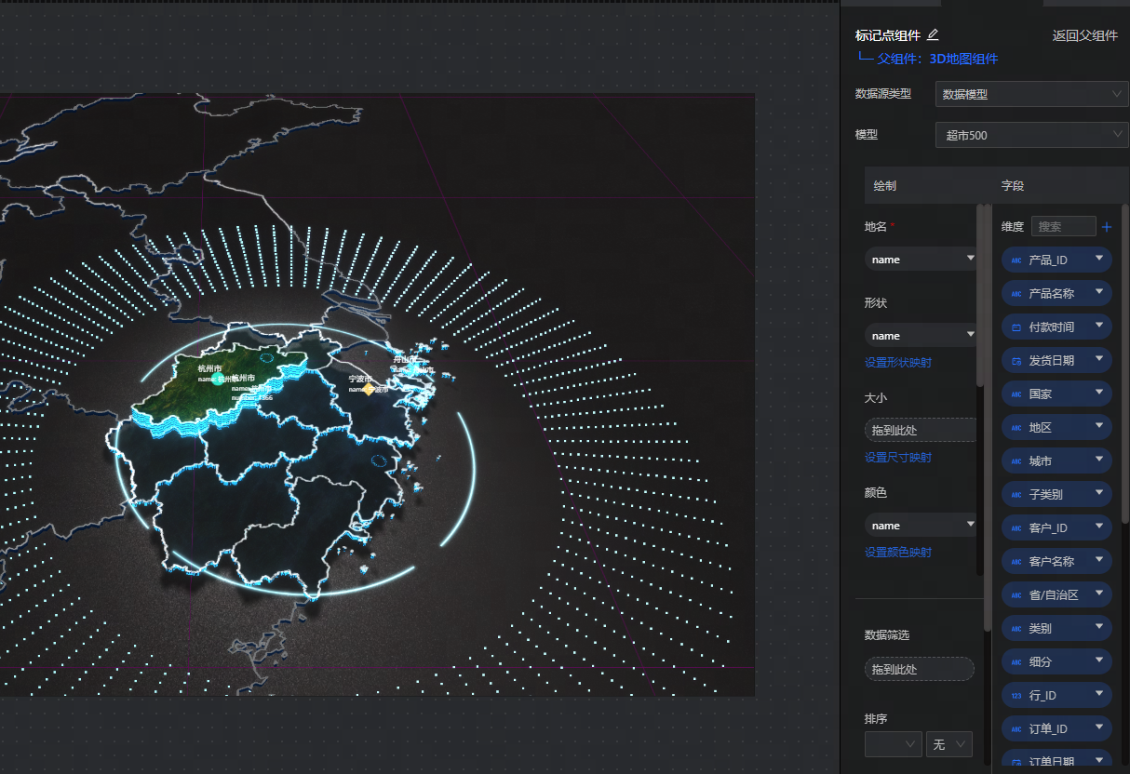
Task: Open the 模型 dropdown showing 超市500
Action: click(x=1030, y=135)
